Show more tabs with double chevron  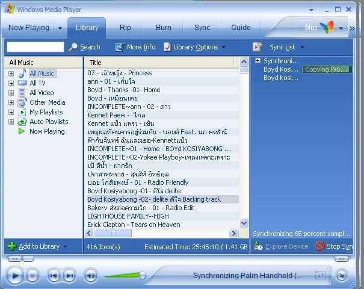tap(352, 28)
